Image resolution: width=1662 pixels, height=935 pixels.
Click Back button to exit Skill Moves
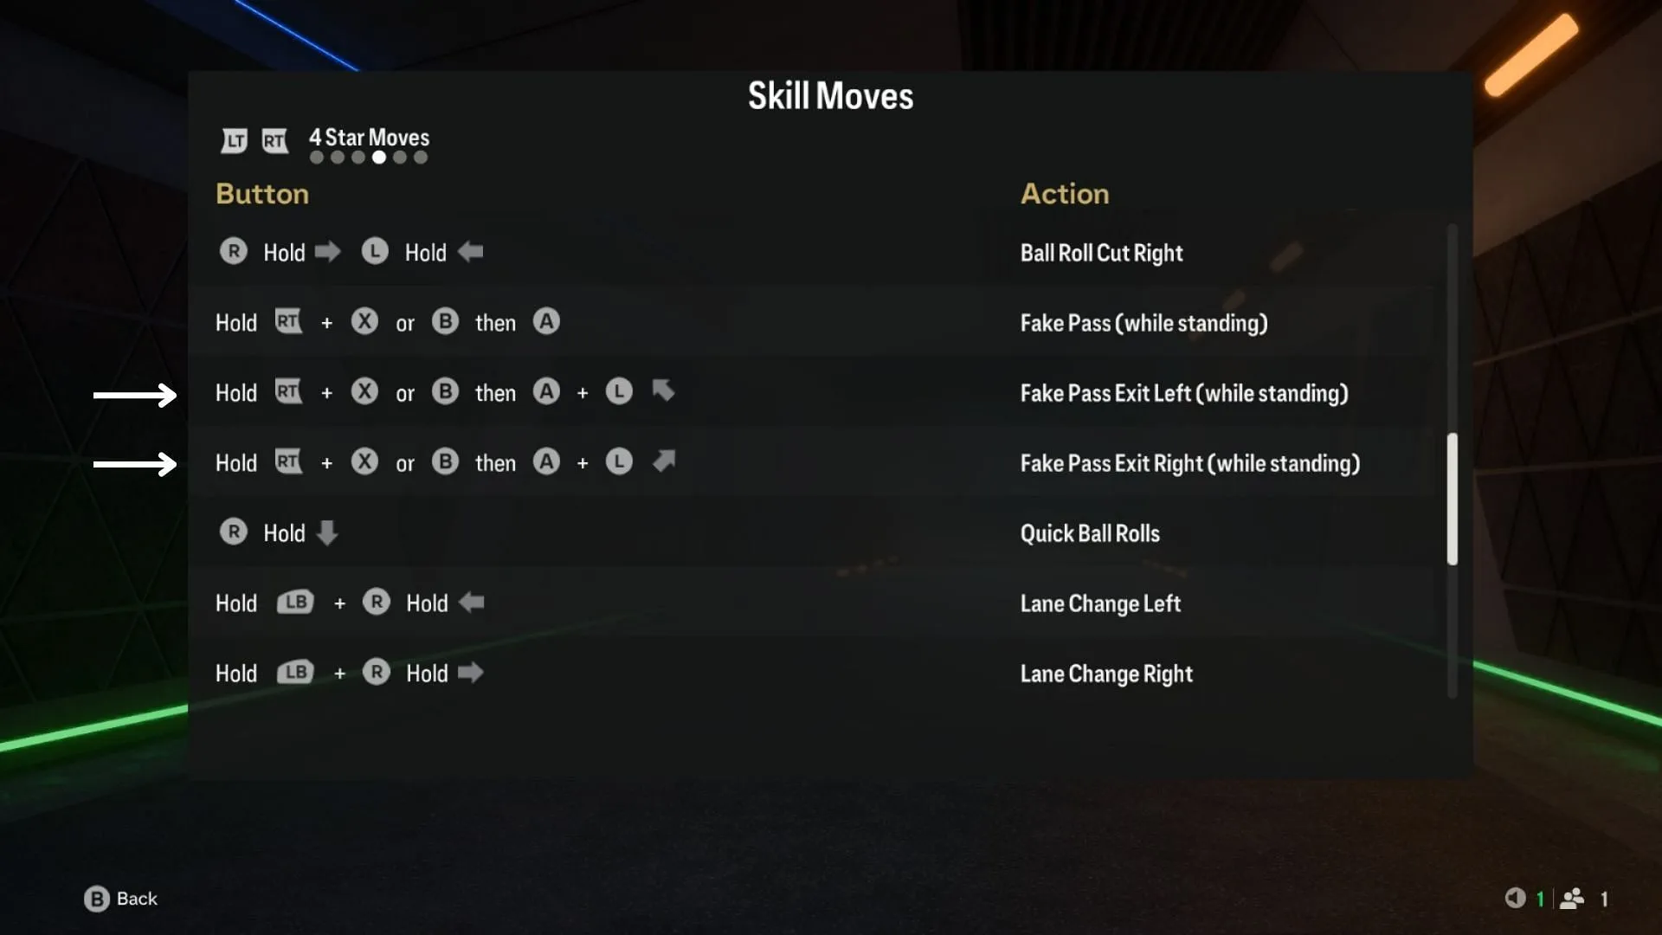[121, 899]
